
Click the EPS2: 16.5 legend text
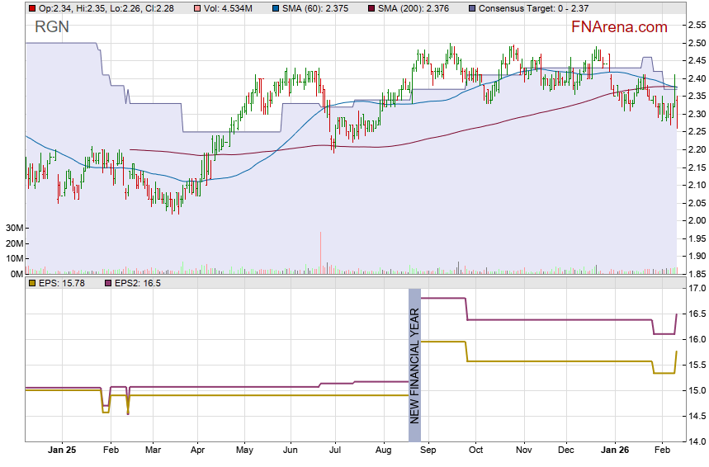tap(138, 283)
